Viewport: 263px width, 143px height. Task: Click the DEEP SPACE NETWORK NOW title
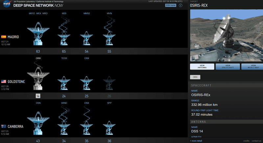point(38,5)
